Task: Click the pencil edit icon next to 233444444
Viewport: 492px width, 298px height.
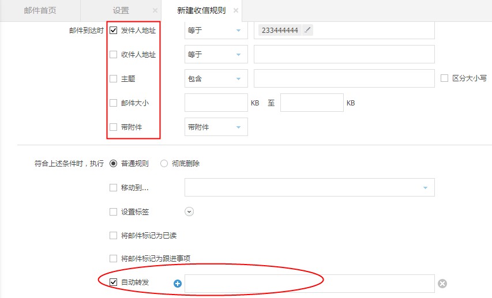Action: tap(307, 30)
